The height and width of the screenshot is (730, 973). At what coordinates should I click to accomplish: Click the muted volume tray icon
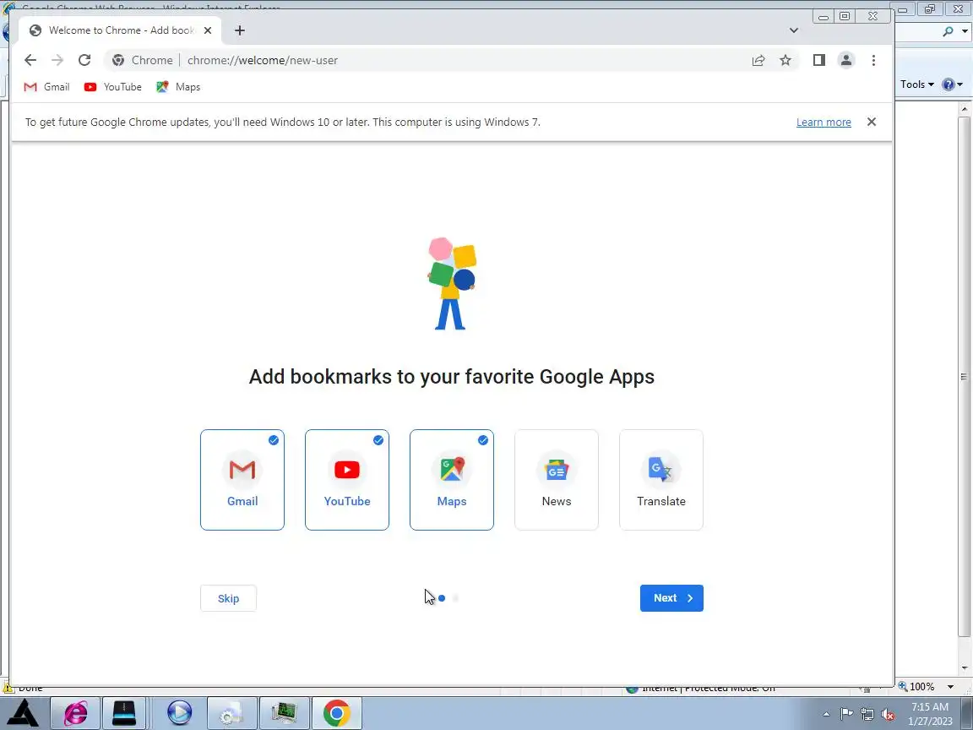click(x=888, y=715)
